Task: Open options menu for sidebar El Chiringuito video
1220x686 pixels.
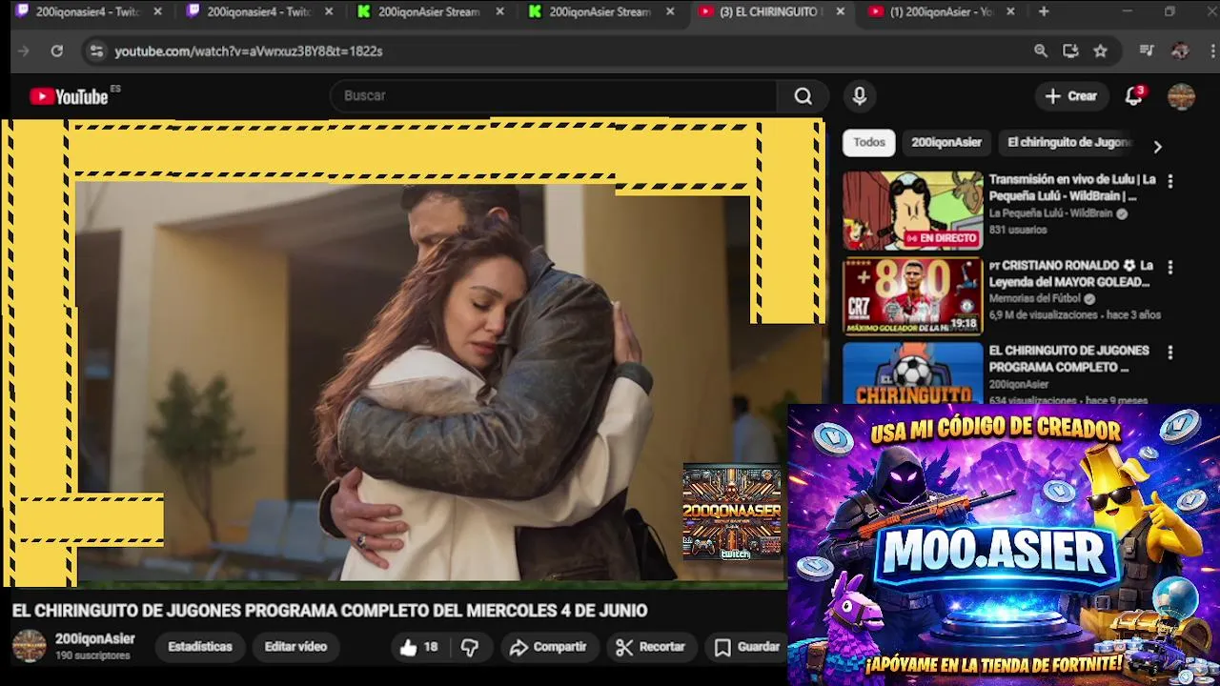Action: (x=1170, y=353)
